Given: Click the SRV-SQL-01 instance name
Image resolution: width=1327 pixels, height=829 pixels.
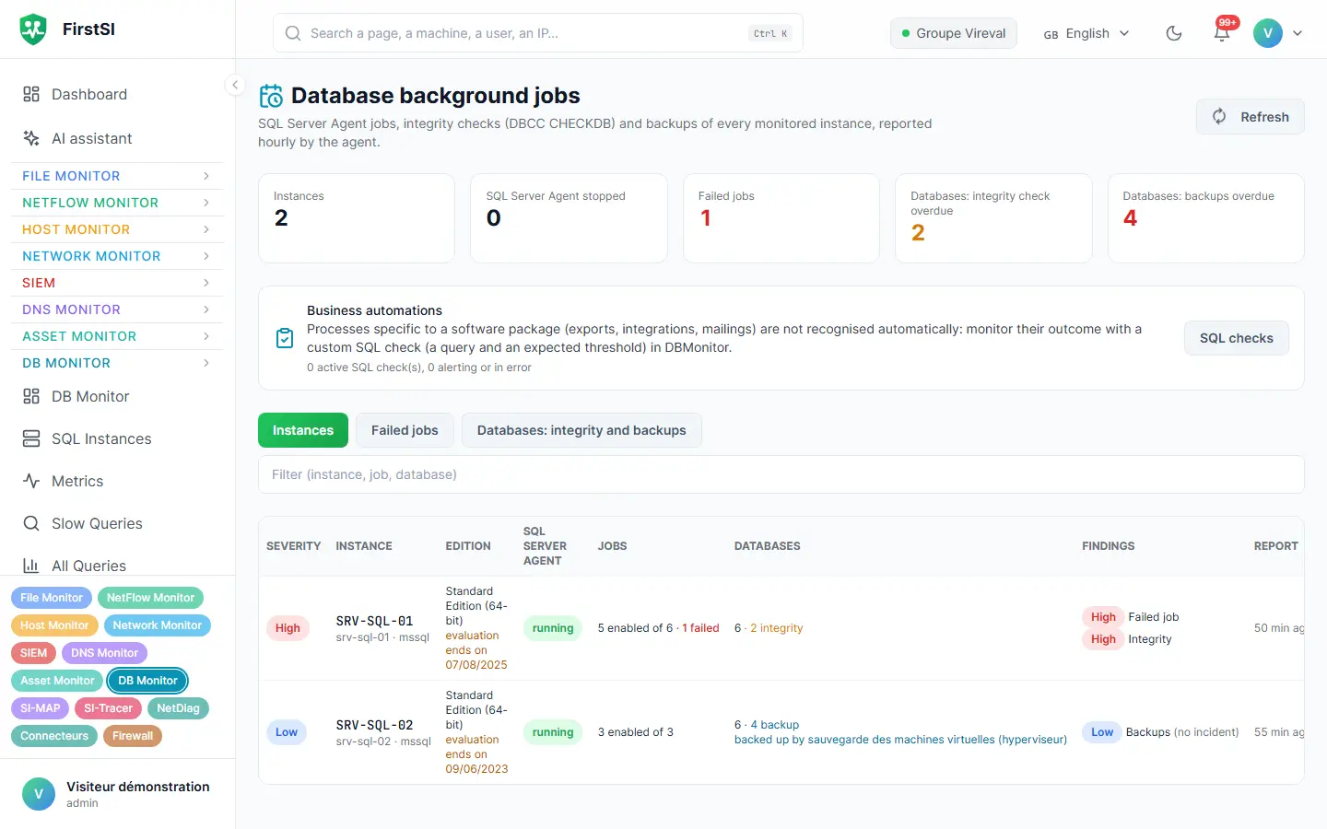Looking at the screenshot, I should (x=374, y=621).
